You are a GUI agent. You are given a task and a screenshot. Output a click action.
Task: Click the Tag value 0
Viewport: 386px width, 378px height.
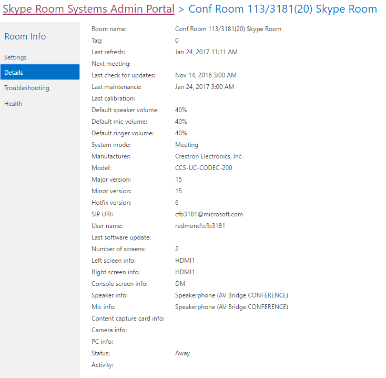pos(177,41)
